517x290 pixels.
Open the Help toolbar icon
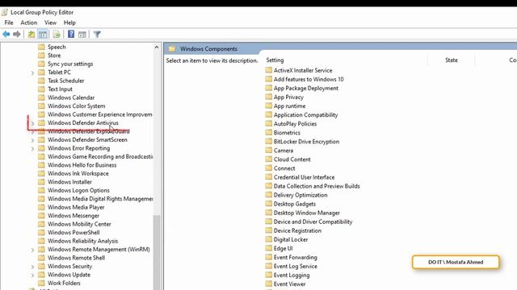(71, 34)
